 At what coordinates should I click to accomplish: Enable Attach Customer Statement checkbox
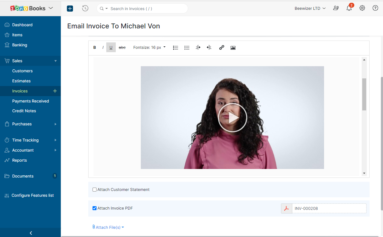tap(95, 190)
